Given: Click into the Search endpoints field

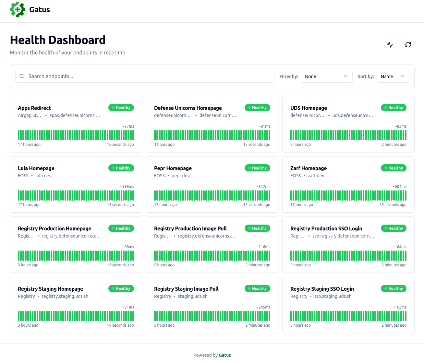Looking at the screenshot, I should click(x=149, y=76).
